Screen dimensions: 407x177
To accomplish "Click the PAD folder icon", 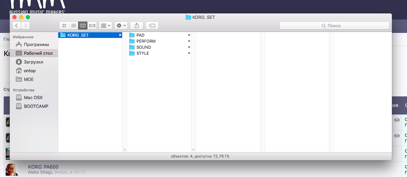I will 132,35.
